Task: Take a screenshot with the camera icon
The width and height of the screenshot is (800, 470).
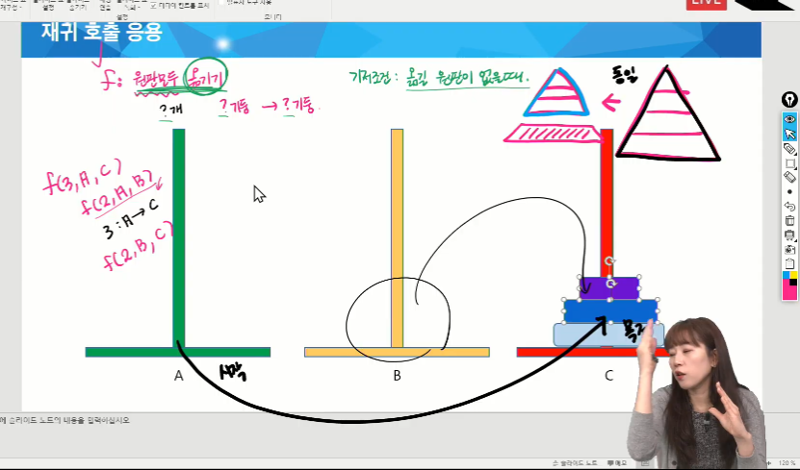Action: [789, 250]
